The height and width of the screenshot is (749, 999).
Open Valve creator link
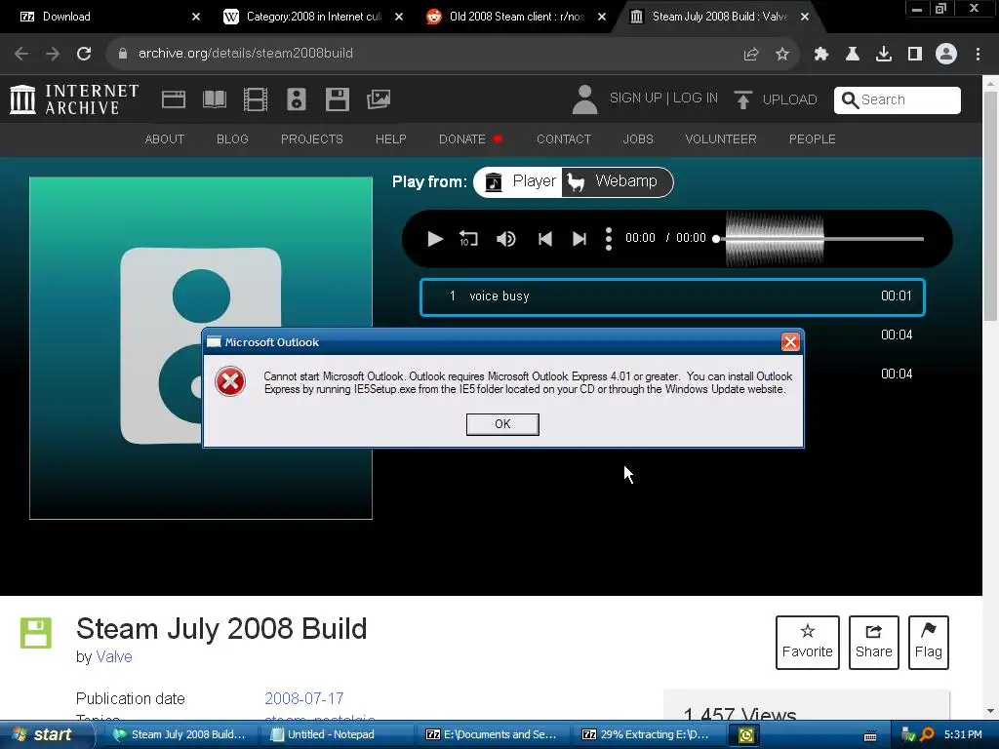[114, 656]
